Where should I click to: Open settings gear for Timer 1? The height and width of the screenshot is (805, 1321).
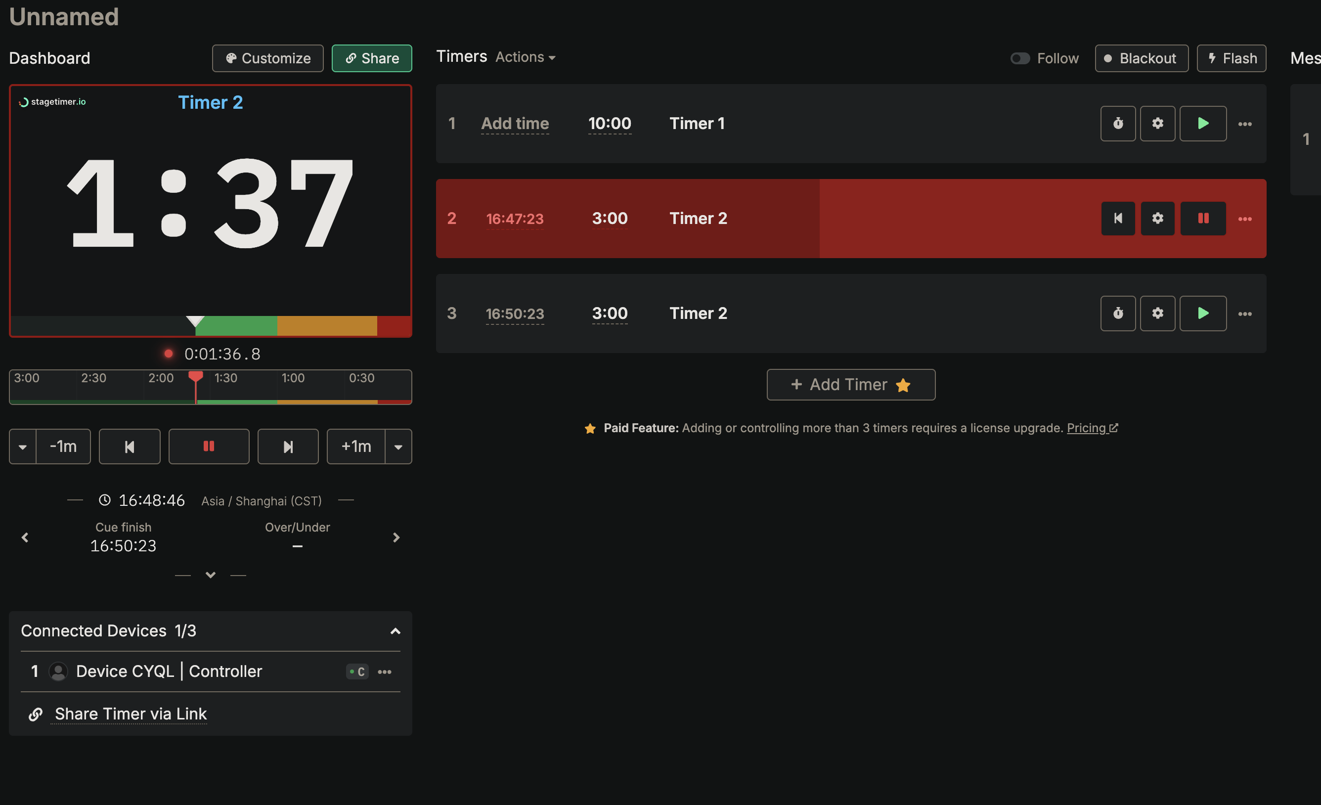coord(1157,123)
